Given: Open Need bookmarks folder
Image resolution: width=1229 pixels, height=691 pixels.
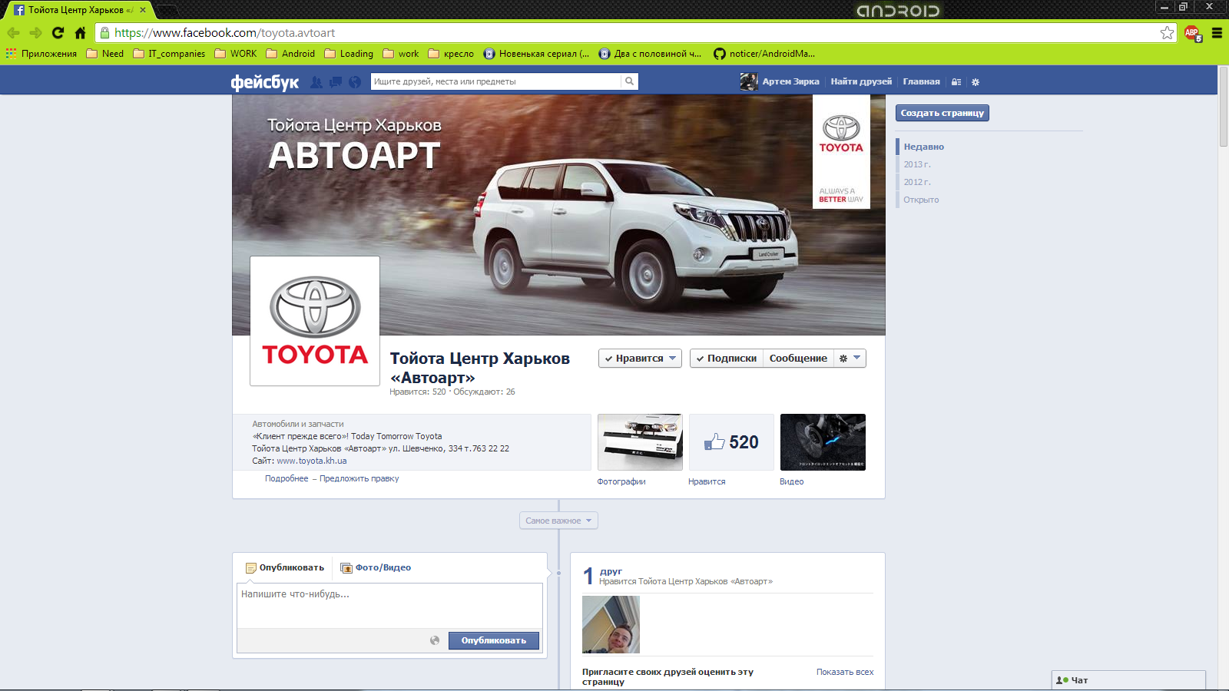Looking at the screenshot, I should 105,54.
